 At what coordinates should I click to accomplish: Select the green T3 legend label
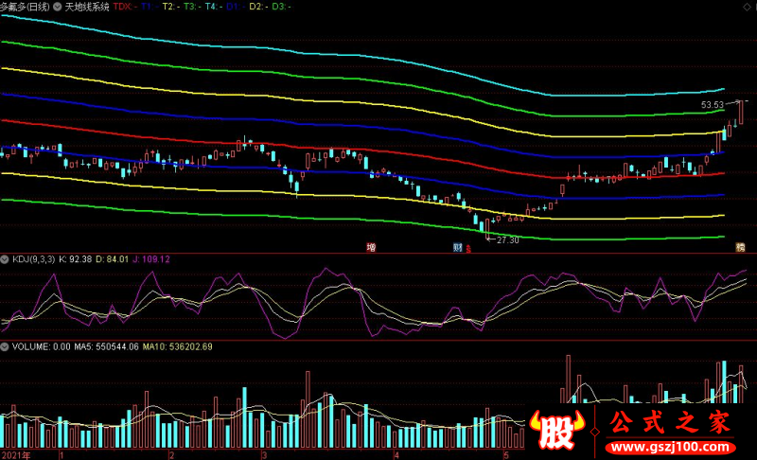click(193, 7)
